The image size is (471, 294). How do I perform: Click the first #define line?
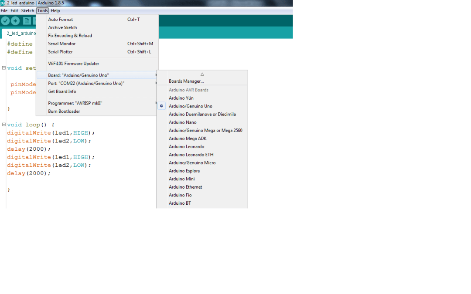(x=20, y=44)
